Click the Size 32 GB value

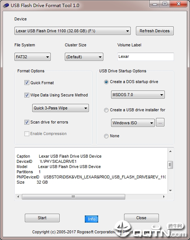point(42,182)
